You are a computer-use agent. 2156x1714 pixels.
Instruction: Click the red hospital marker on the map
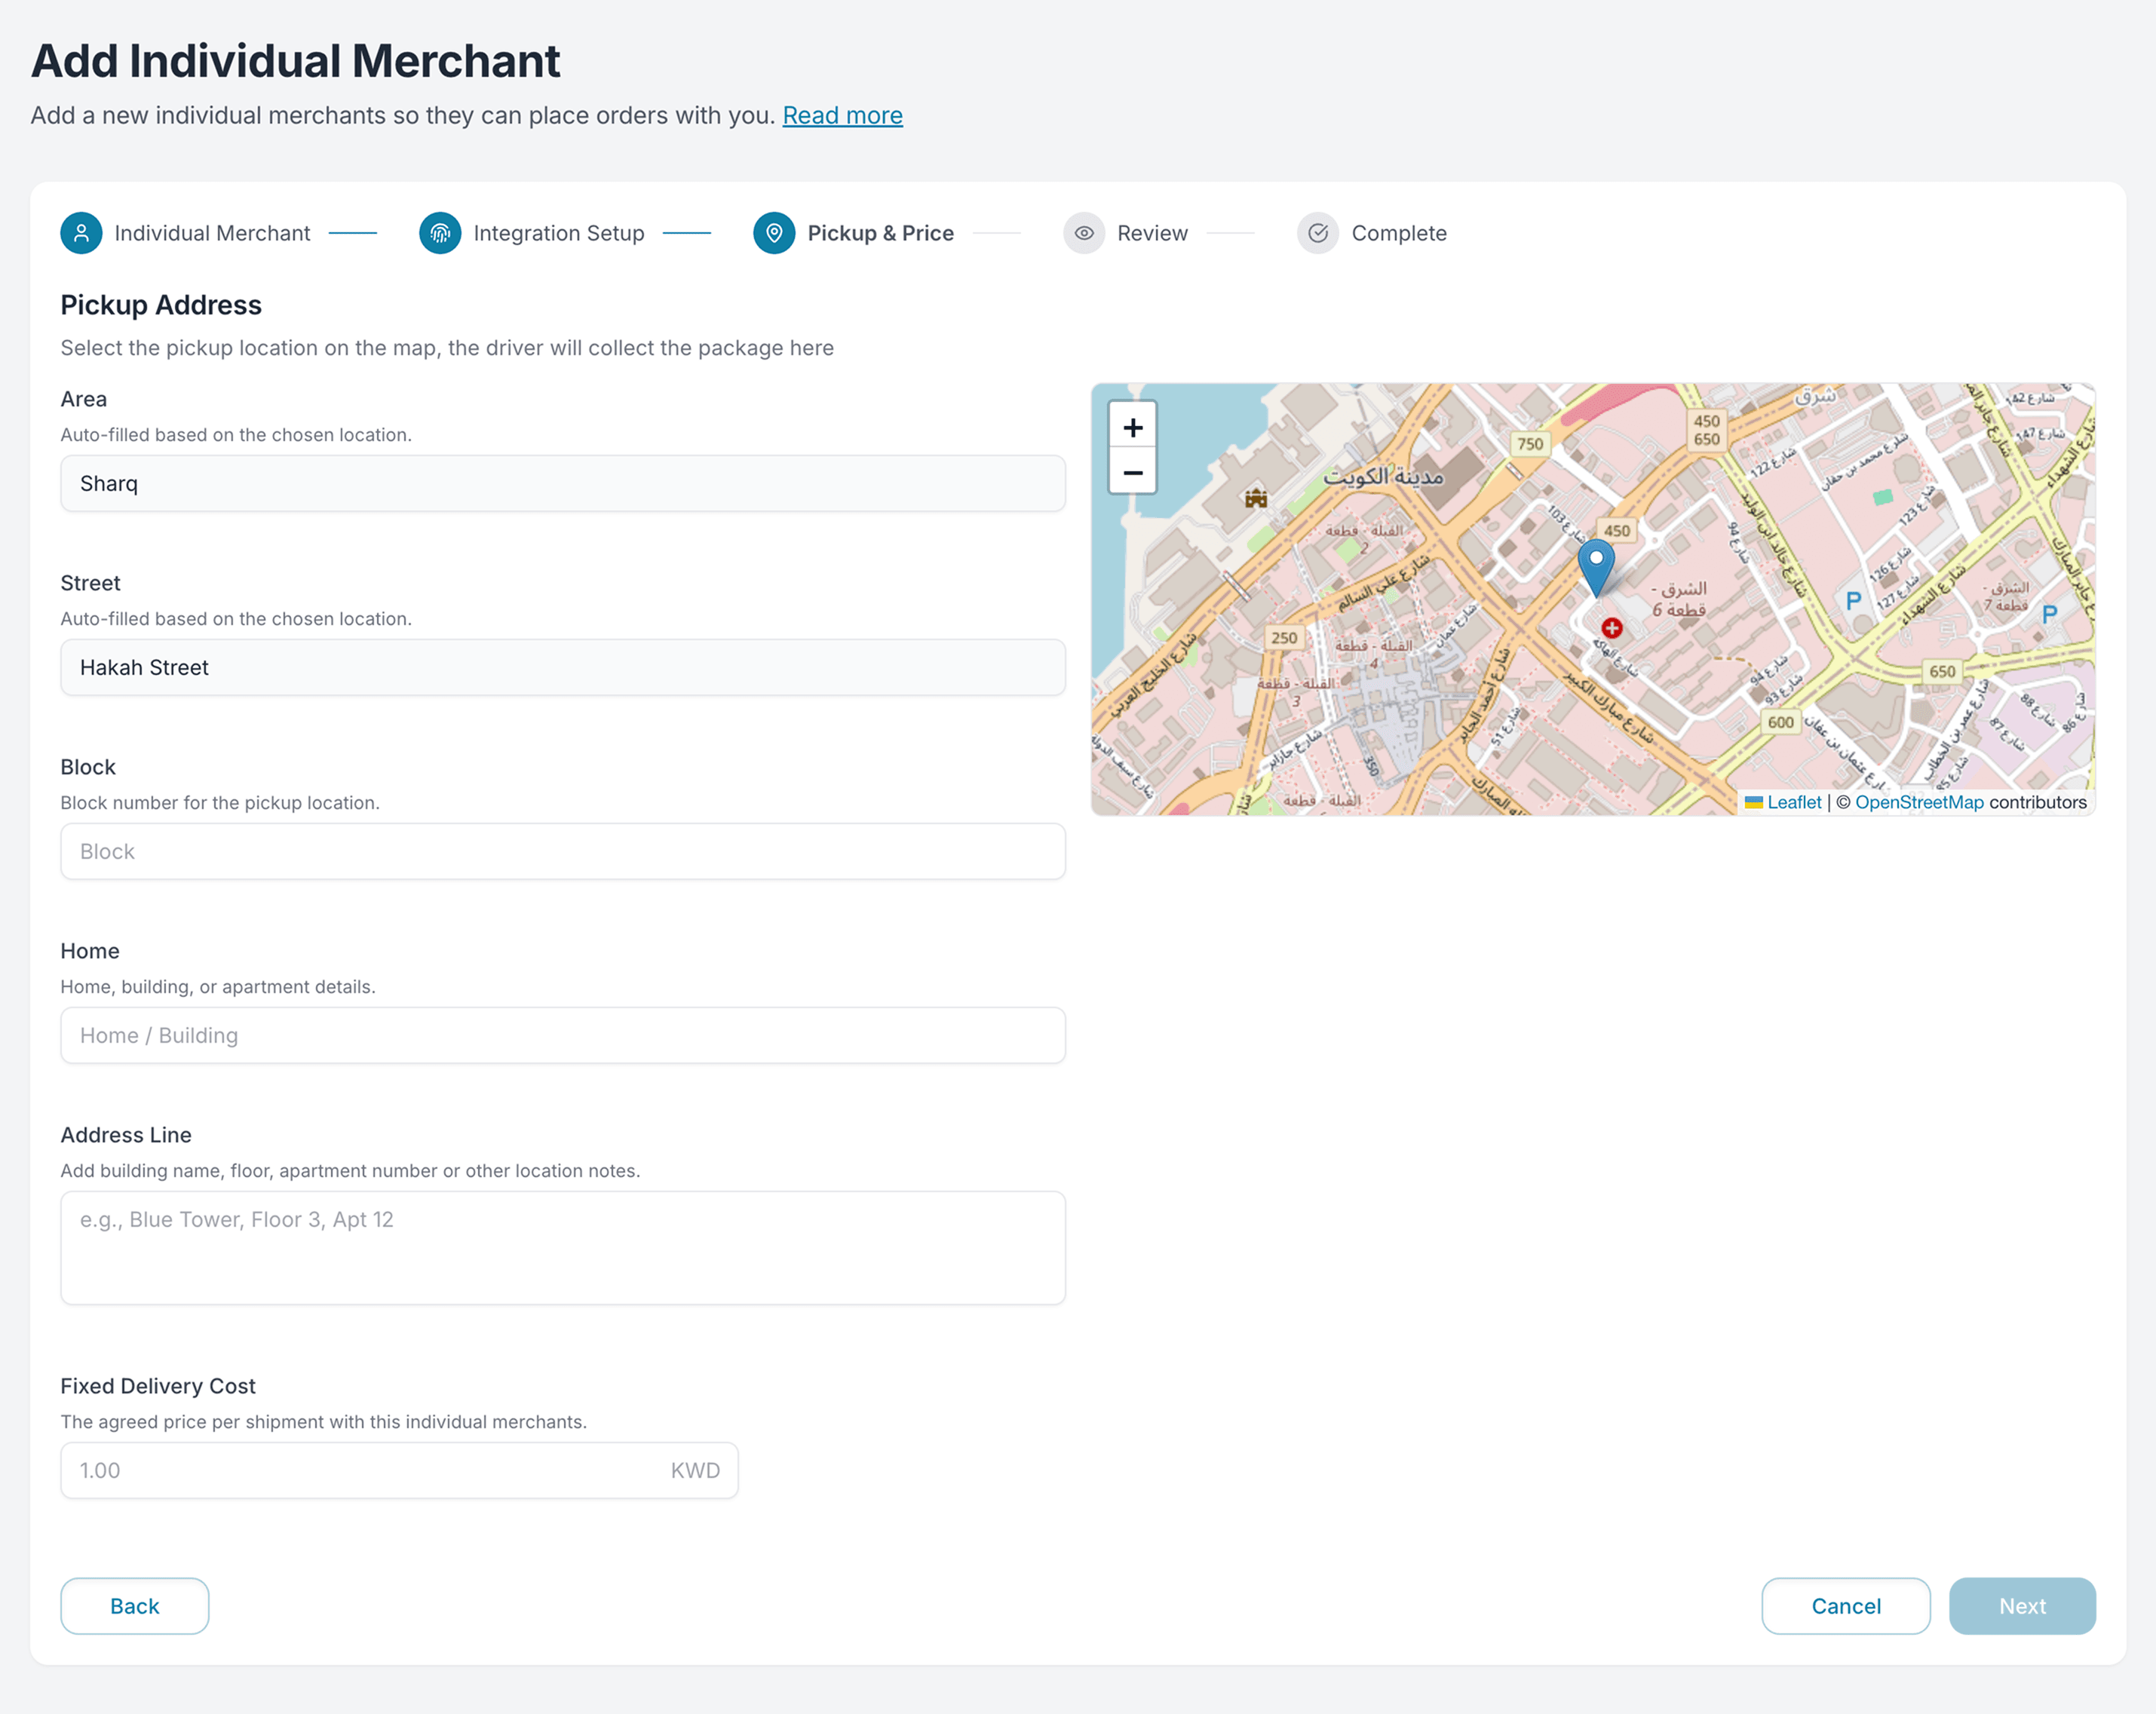tap(1613, 628)
